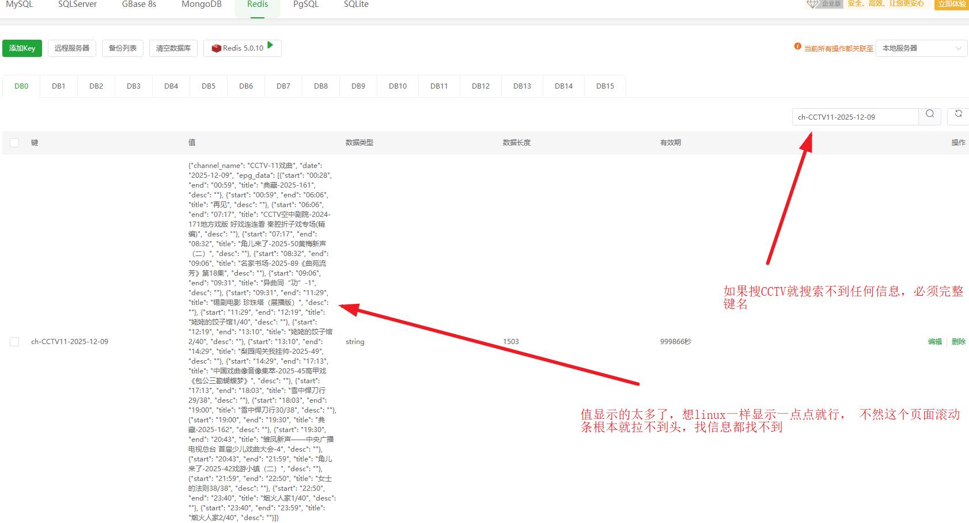Switch to the DB10 tab

[398, 86]
